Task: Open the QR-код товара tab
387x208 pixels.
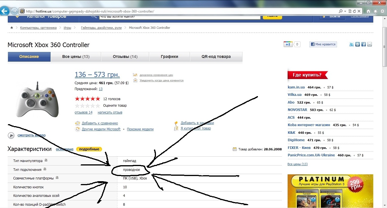Action: (216, 56)
